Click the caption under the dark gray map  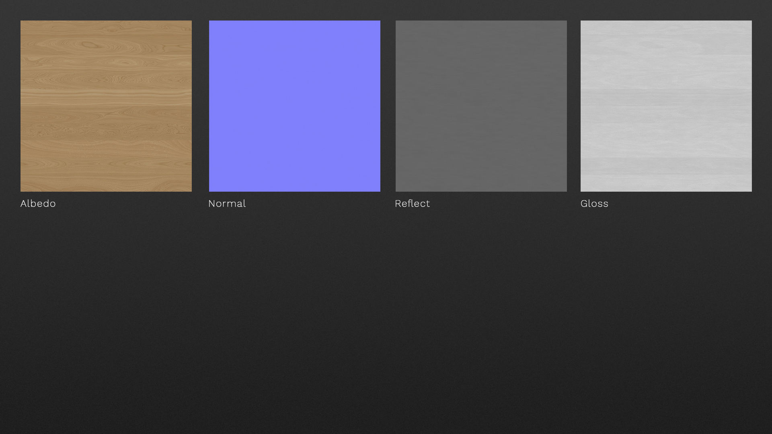point(412,204)
